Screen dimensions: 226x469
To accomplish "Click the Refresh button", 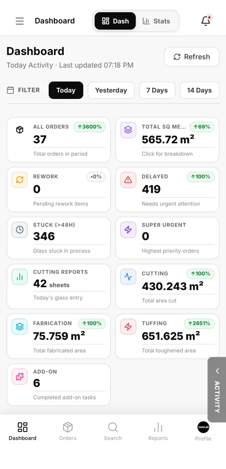I will tap(192, 57).
